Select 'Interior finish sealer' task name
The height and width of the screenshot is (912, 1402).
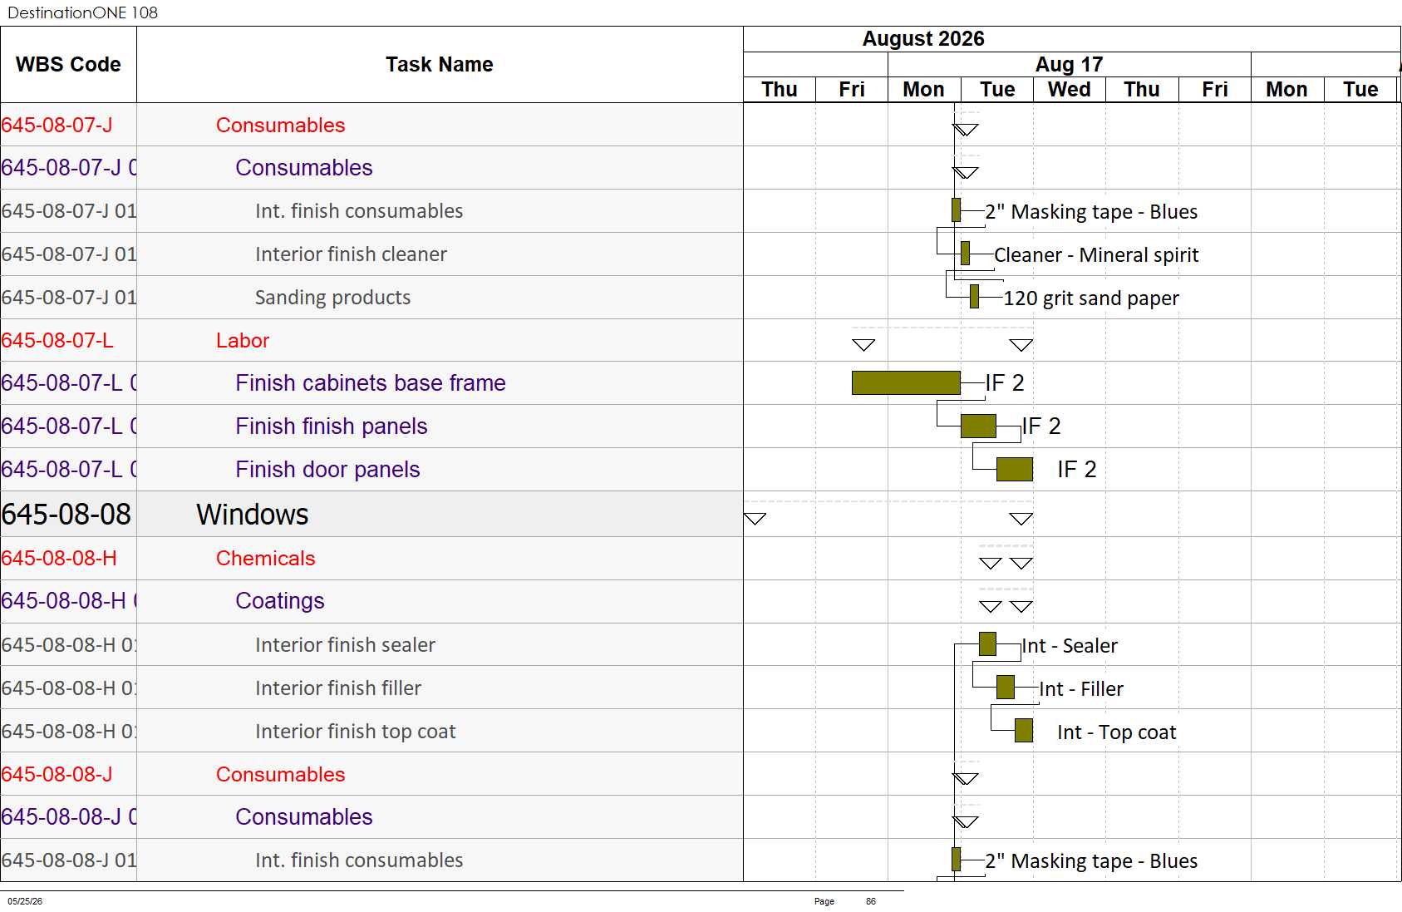(x=345, y=645)
